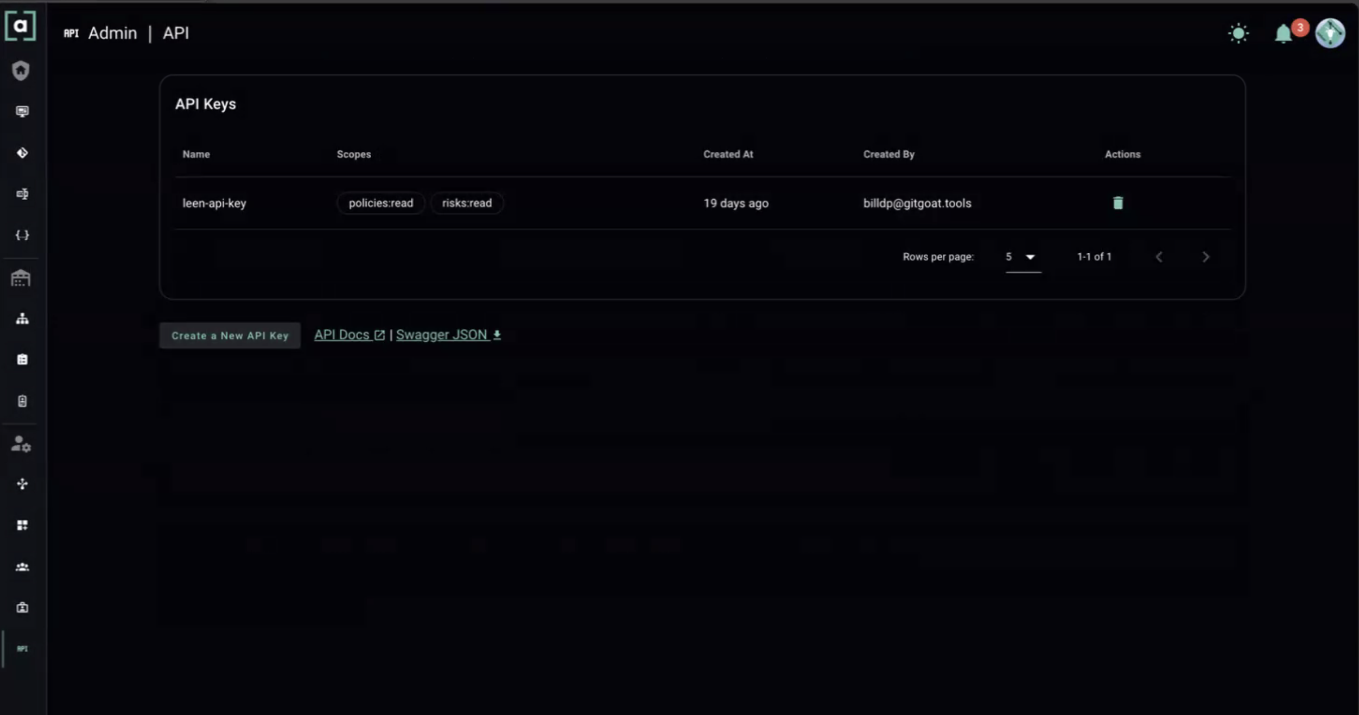This screenshot has width=1359, height=715.
Task: Click Create a New API Key button
Action: (230, 336)
